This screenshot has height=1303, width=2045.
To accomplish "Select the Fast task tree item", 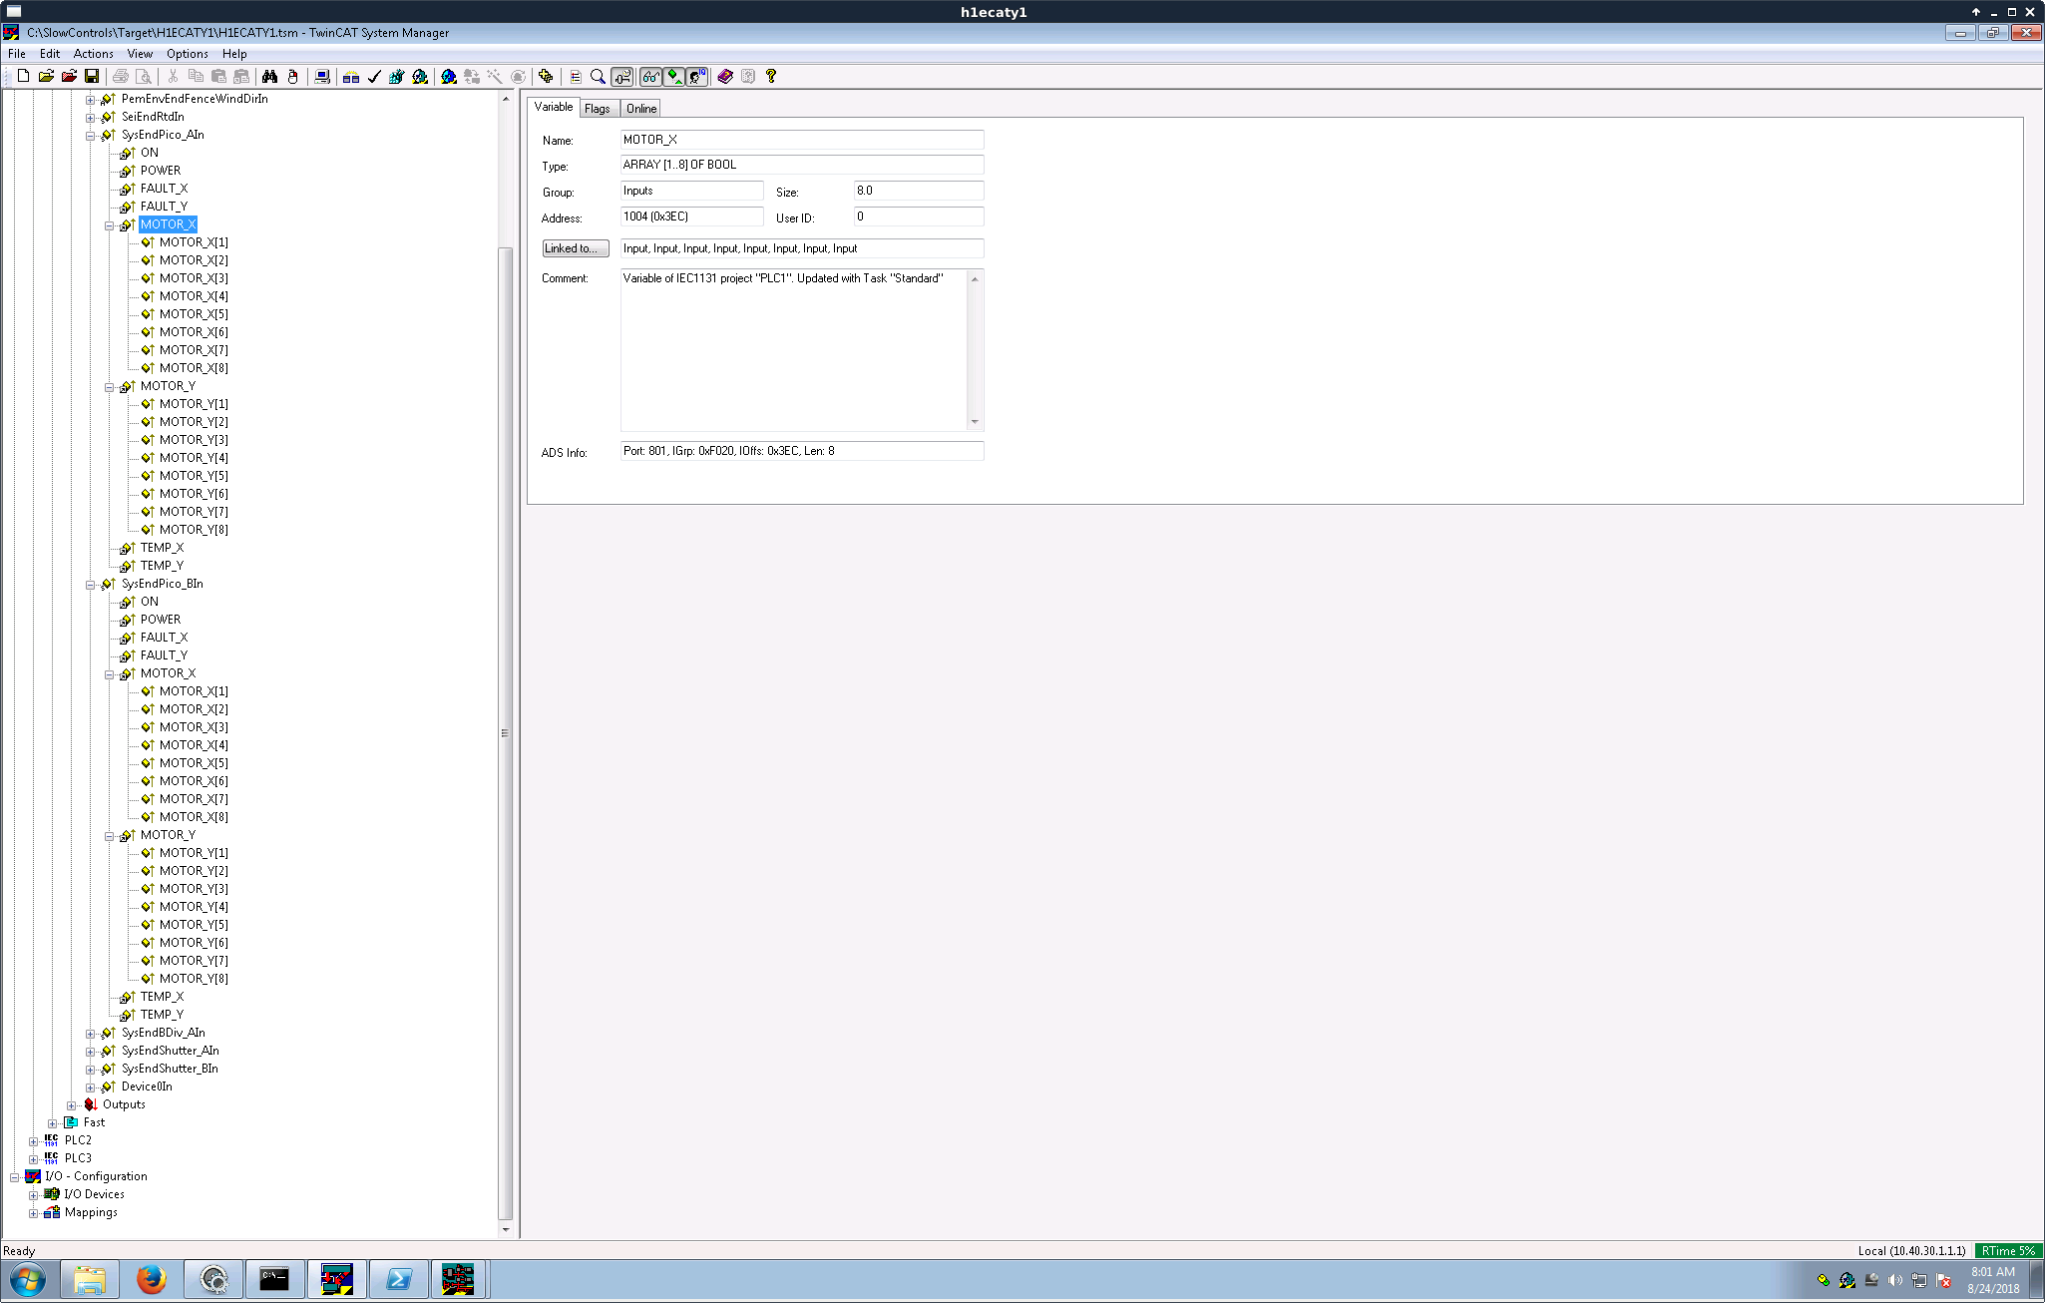I will click(94, 1122).
